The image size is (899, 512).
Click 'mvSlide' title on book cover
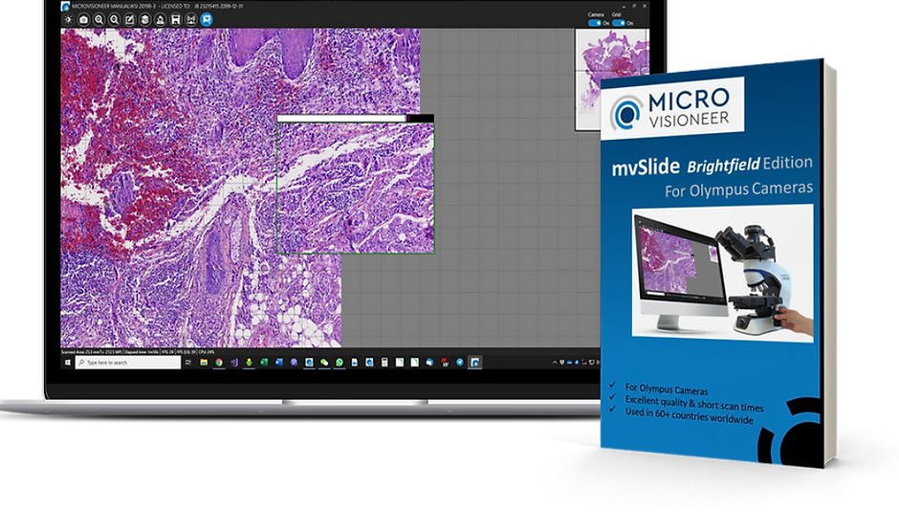click(x=646, y=167)
